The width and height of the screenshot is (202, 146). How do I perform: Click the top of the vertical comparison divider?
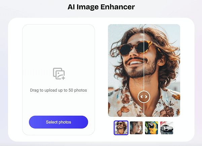[x=144, y=27]
